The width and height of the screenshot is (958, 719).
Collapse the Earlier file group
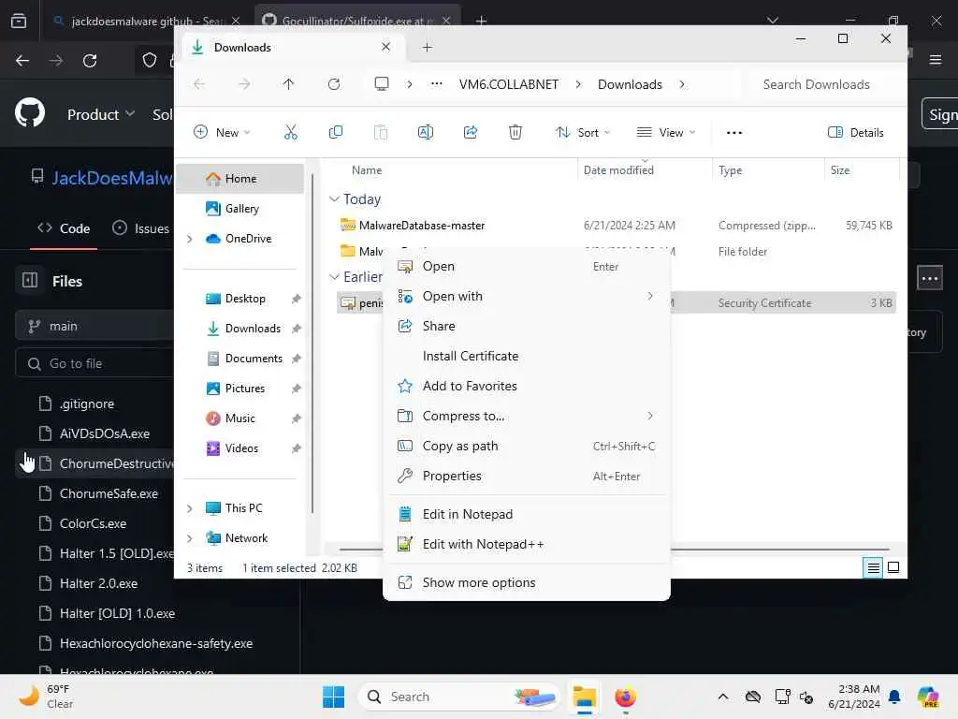pos(334,277)
